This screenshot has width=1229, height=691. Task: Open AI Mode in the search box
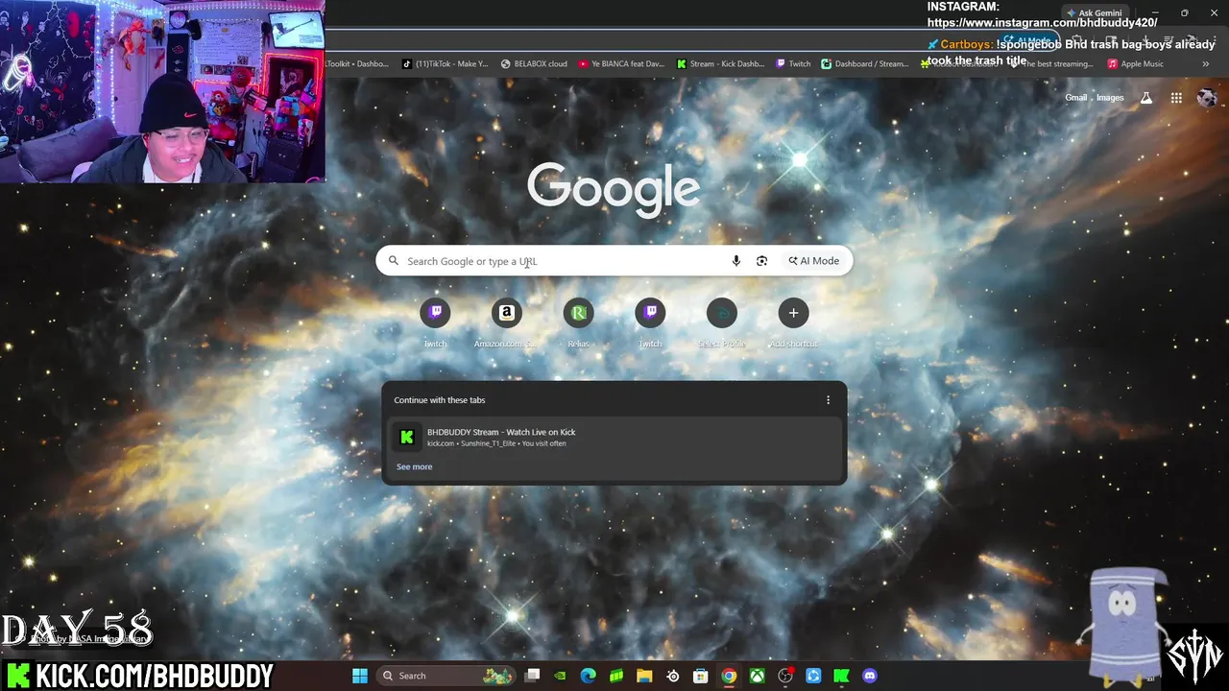click(x=814, y=261)
